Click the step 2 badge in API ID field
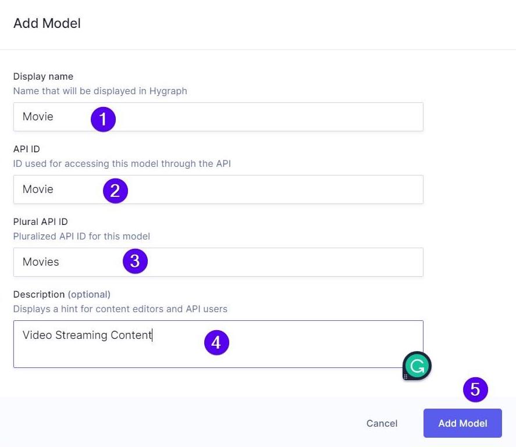 click(115, 191)
